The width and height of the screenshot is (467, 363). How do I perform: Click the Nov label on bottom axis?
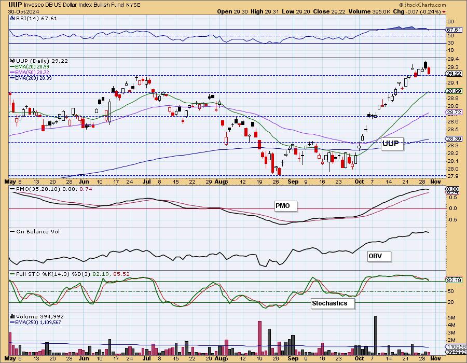pos(435,358)
